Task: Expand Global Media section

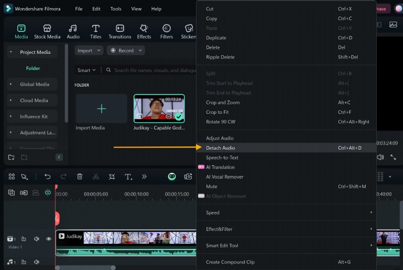Action: click(x=11, y=84)
